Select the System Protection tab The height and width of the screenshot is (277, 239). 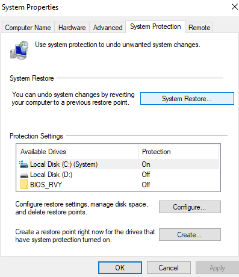(155, 26)
